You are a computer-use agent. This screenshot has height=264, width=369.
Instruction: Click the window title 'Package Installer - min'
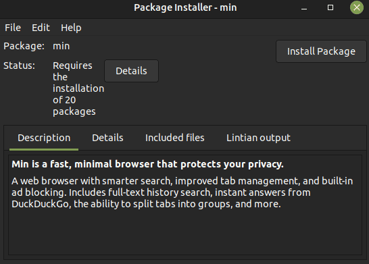185,7
